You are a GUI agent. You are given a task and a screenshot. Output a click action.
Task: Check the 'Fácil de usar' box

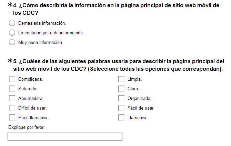tap(121, 108)
